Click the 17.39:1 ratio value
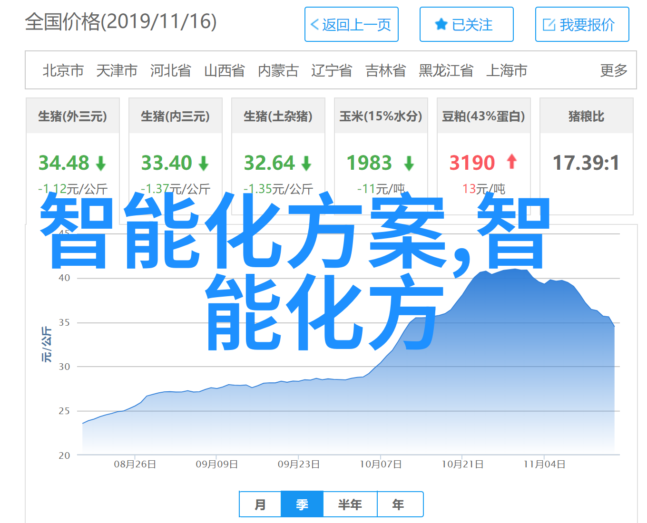This screenshot has width=647, height=523. tap(586, 163)
